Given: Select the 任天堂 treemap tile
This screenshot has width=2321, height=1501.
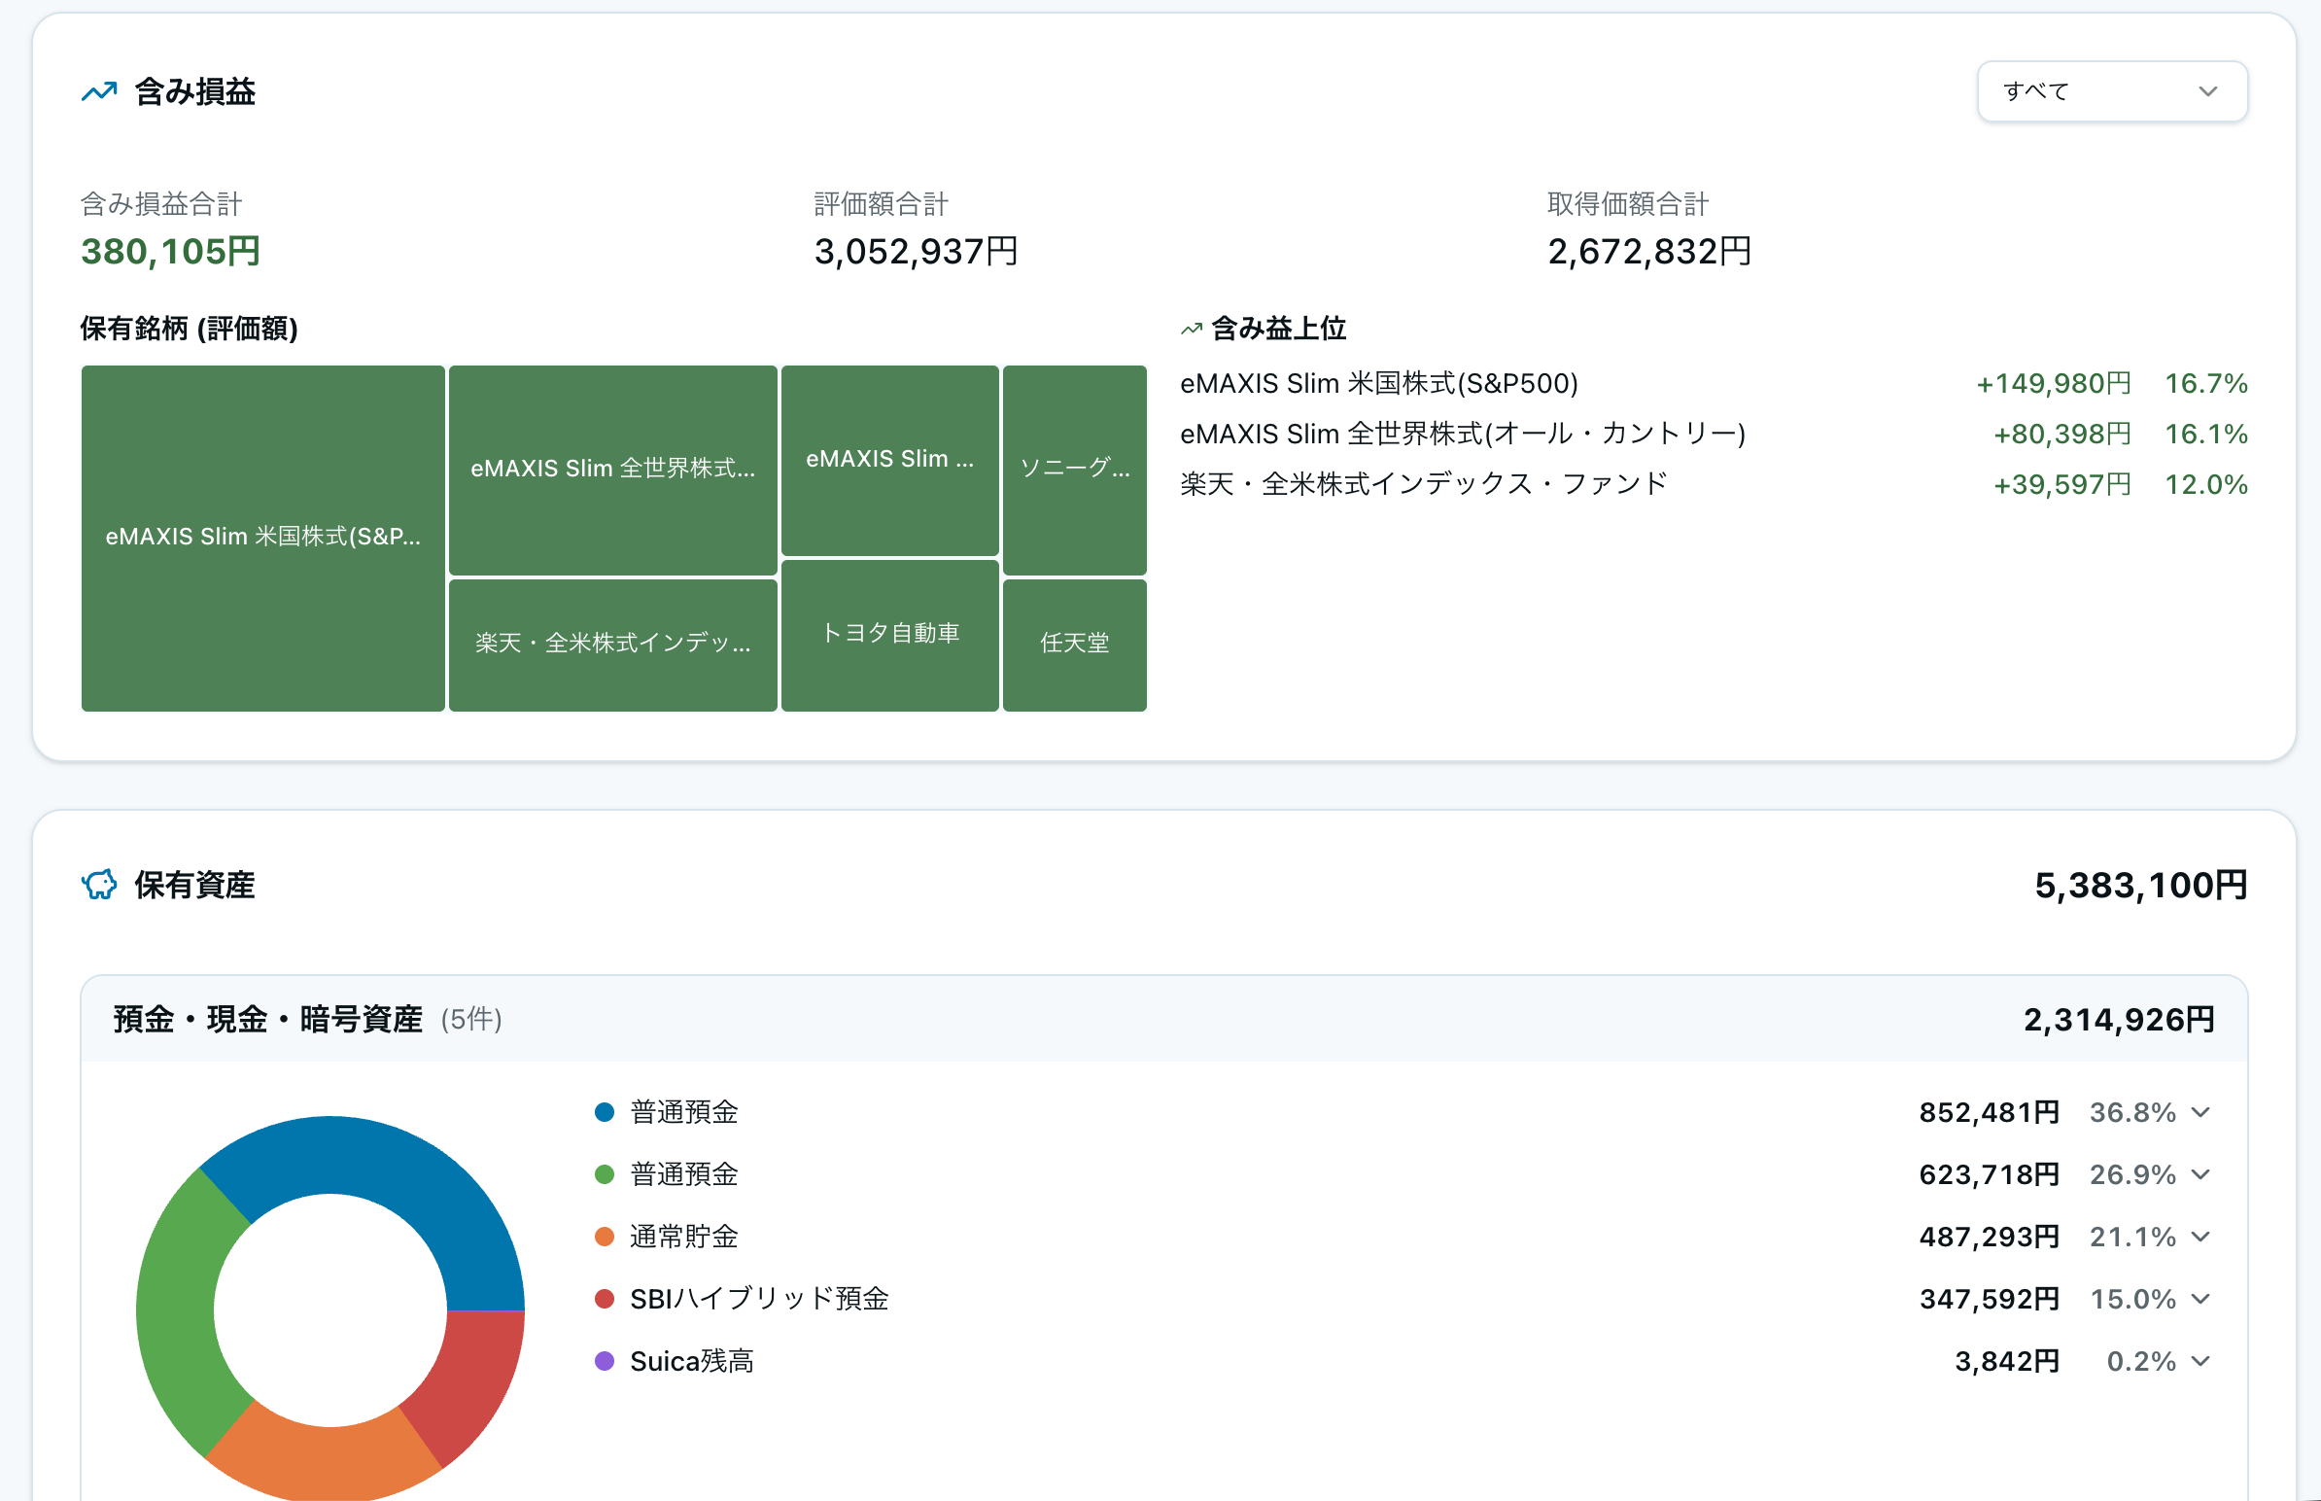Looking at the screenshot, I should 1074,645.
